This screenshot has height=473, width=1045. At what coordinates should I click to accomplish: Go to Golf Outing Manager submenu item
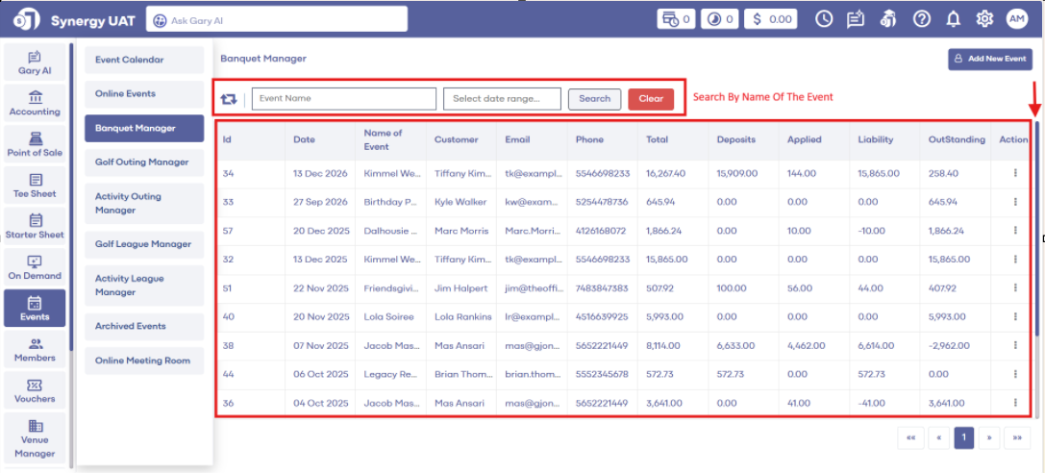(x=143, y=162)
